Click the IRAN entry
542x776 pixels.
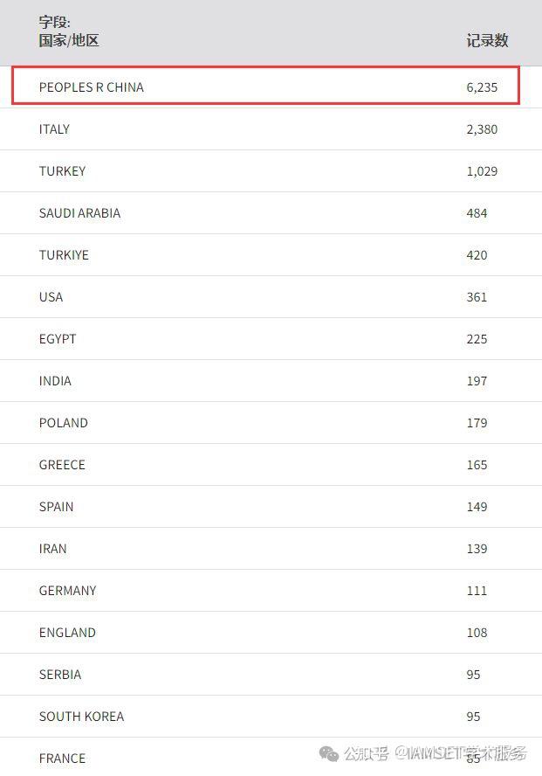click(x=52, y=549)
